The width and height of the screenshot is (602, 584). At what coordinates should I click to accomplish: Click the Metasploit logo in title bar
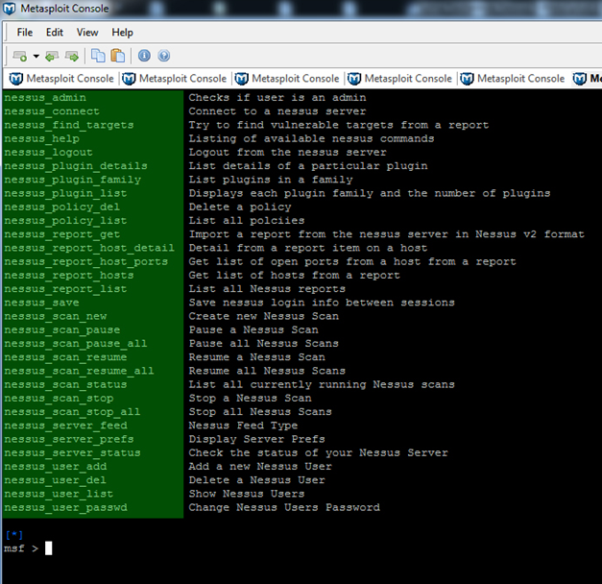(10, 9)
